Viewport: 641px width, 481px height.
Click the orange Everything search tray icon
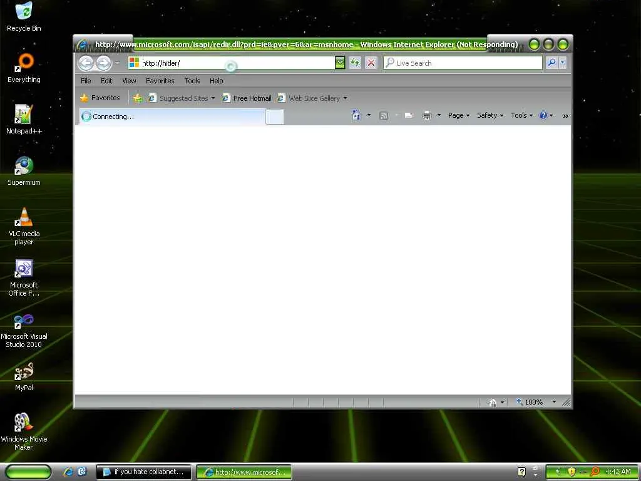595,472
